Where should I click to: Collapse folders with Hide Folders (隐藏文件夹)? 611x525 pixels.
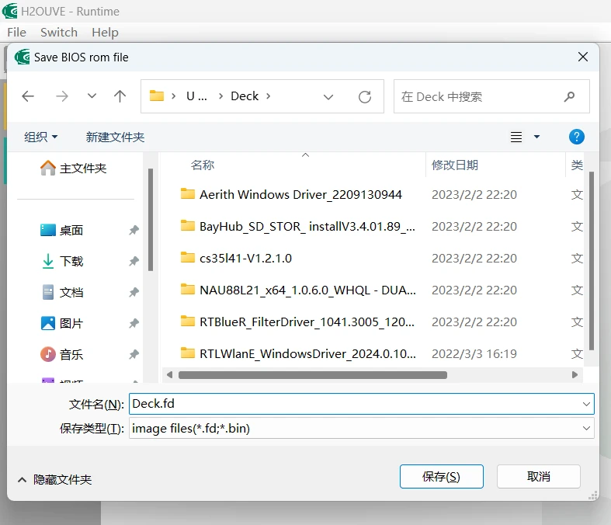click(x=54, y=479)
